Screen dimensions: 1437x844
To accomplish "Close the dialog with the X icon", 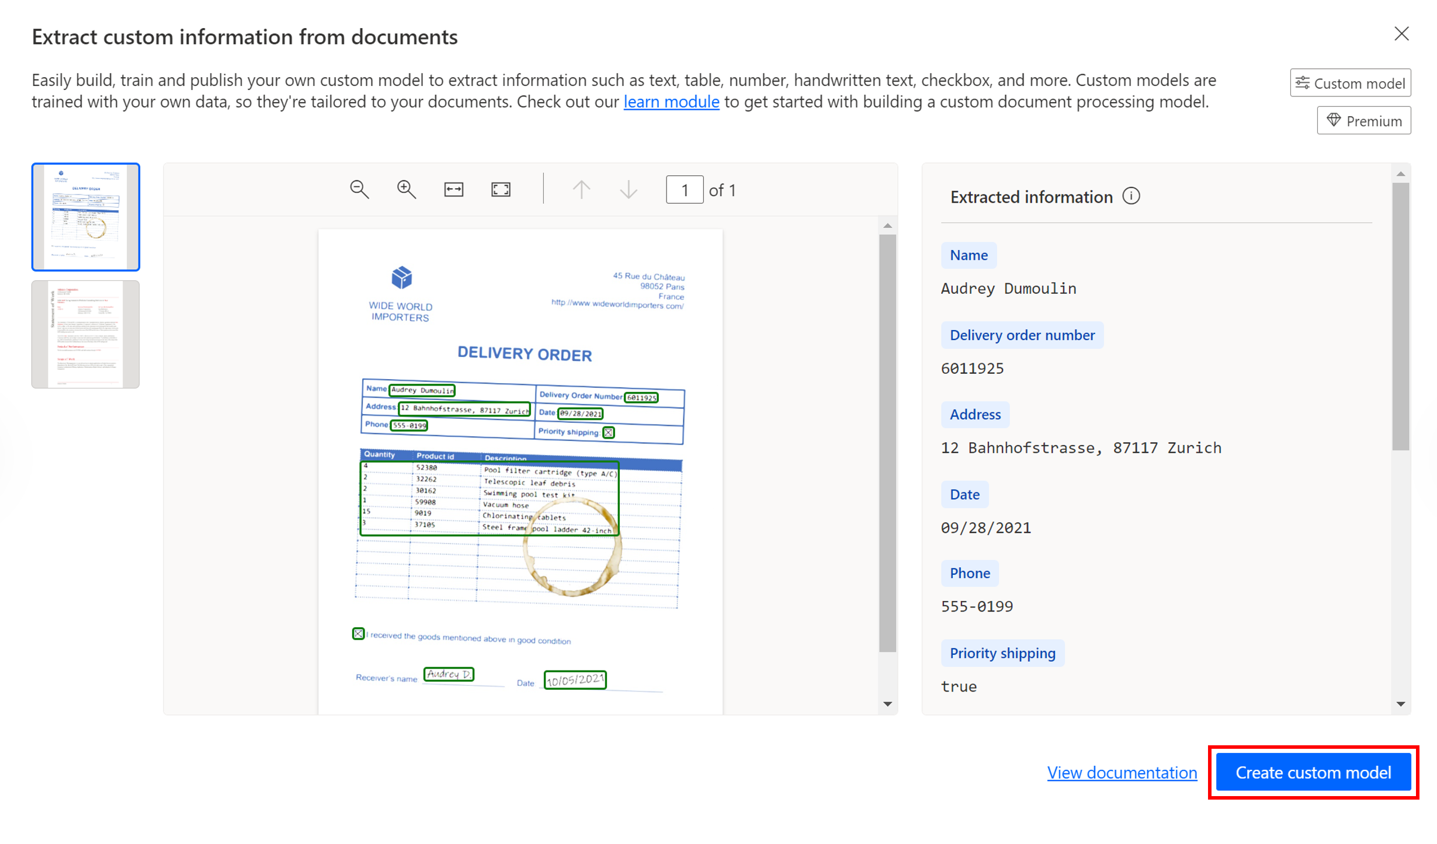I will click(1401, 34).
